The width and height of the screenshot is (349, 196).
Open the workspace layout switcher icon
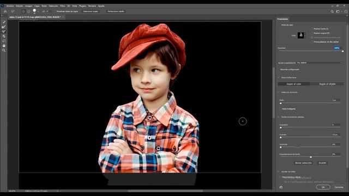click(338, 11)
